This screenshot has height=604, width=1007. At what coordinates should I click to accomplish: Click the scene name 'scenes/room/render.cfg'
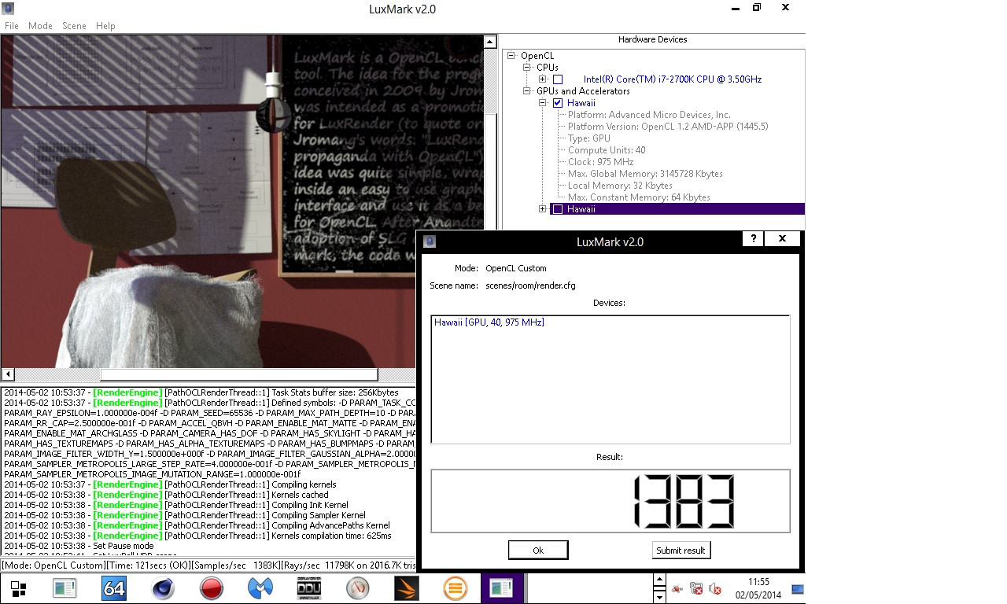[530, 285]
